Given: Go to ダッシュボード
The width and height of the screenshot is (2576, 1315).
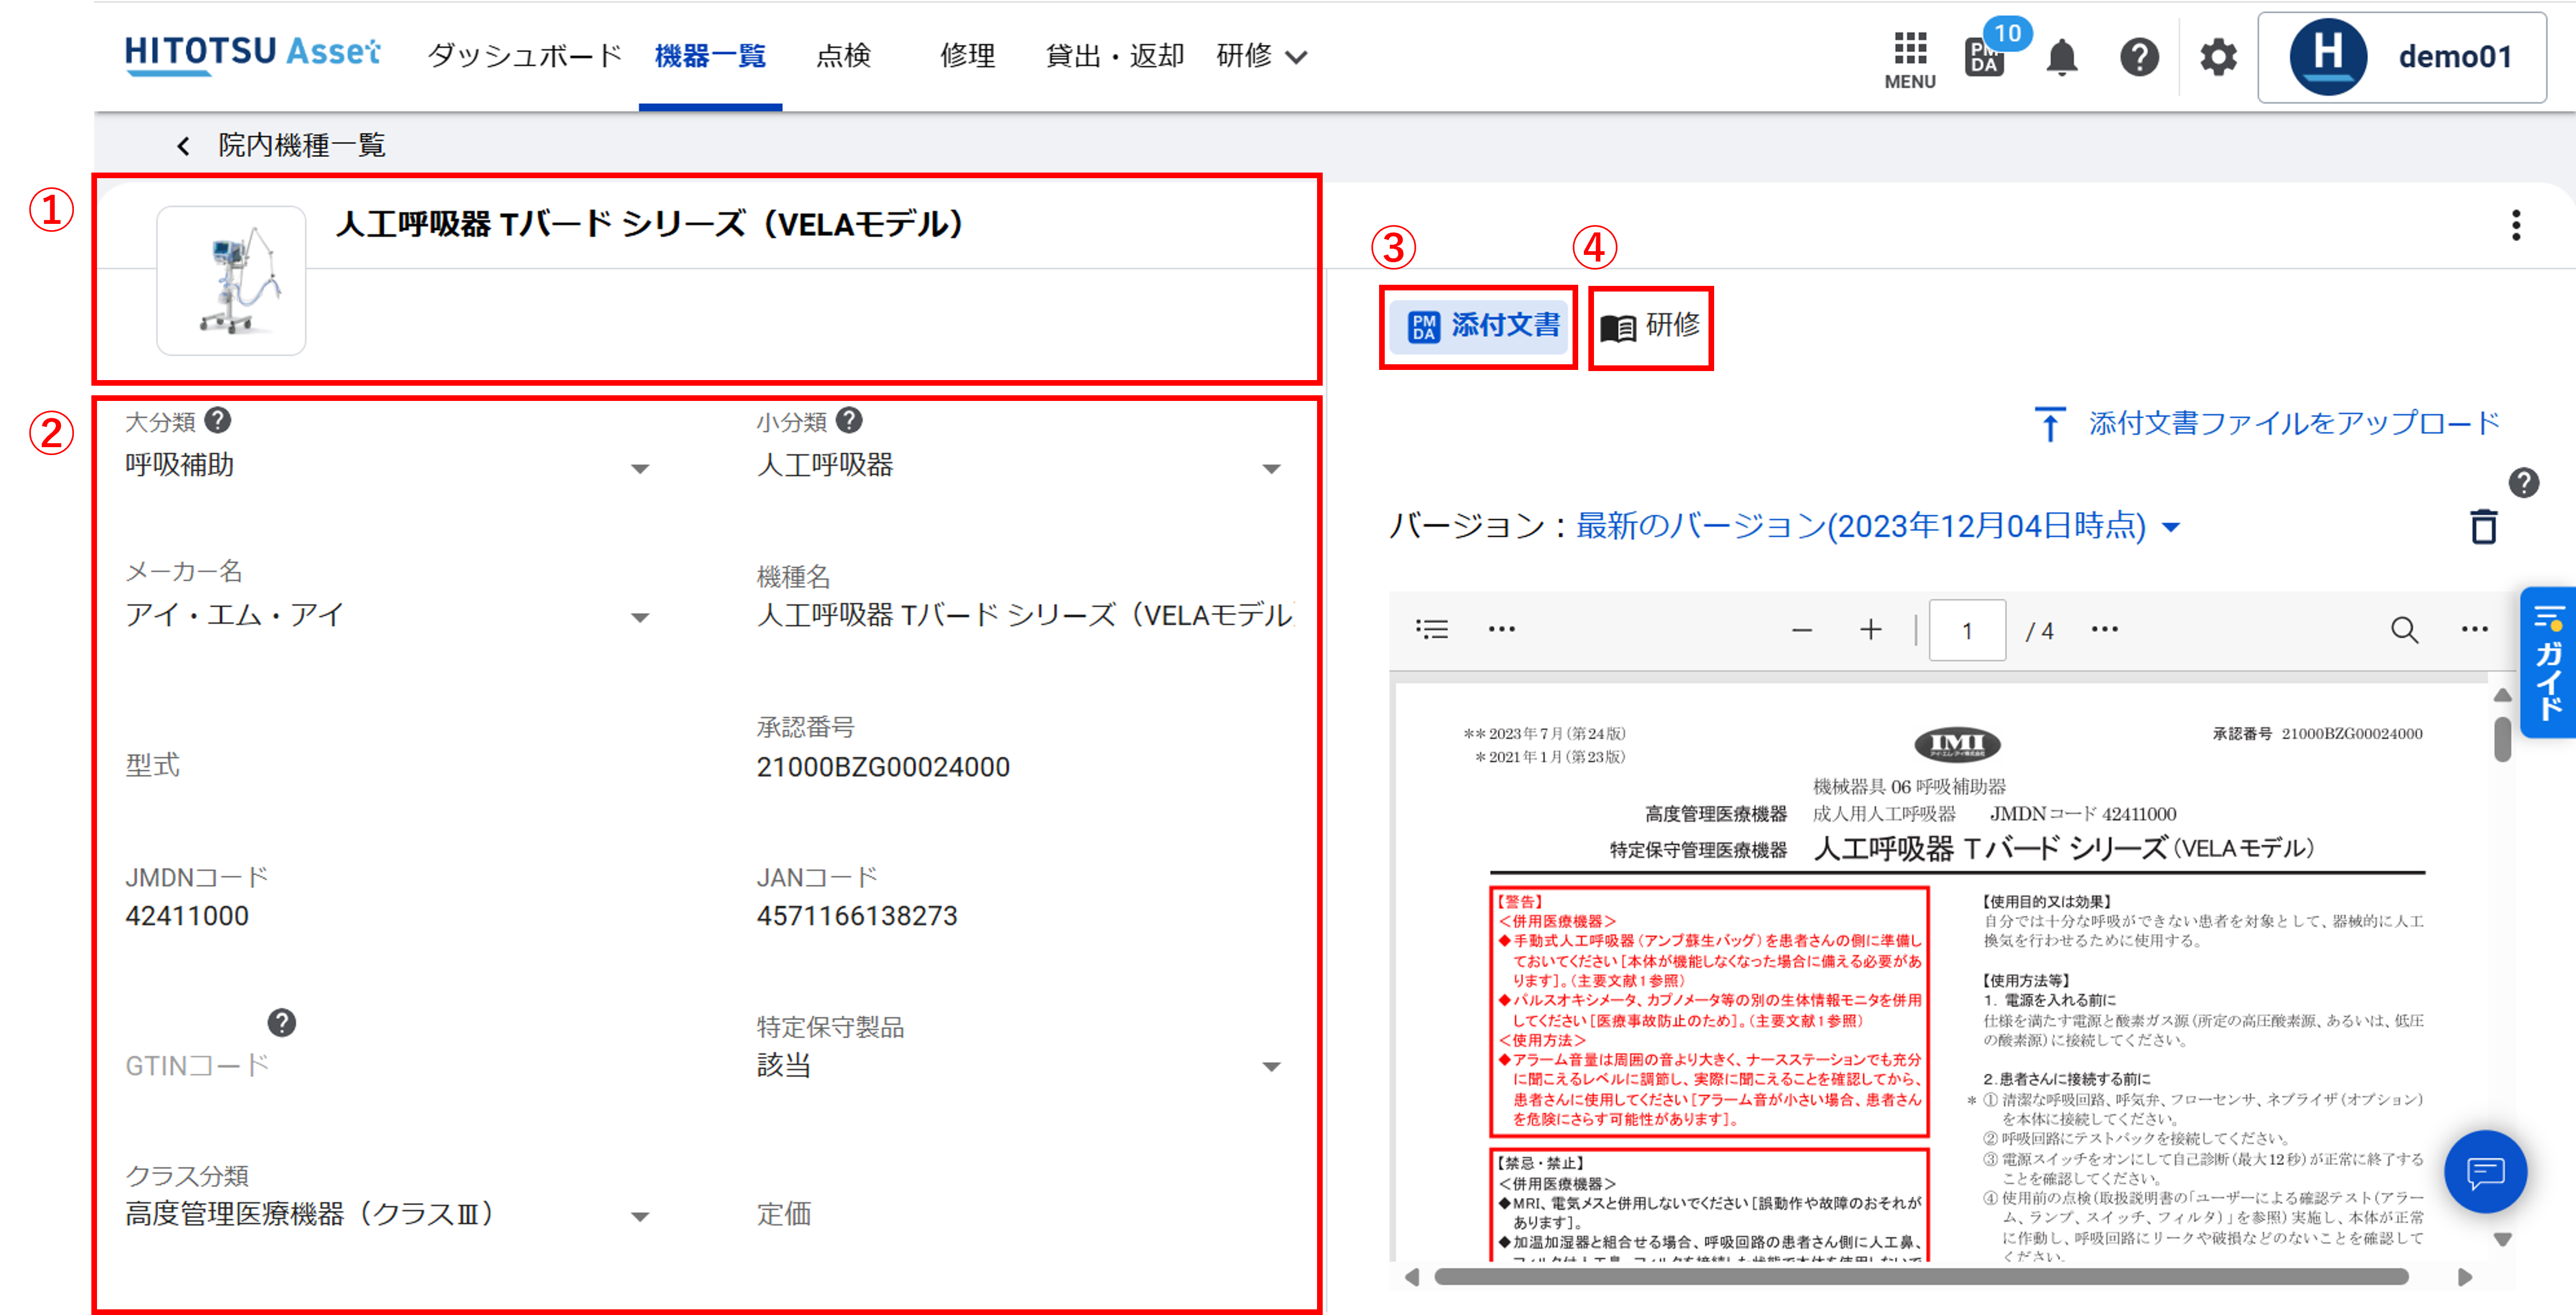Looking at the screenshot, I should click(525, 56).
